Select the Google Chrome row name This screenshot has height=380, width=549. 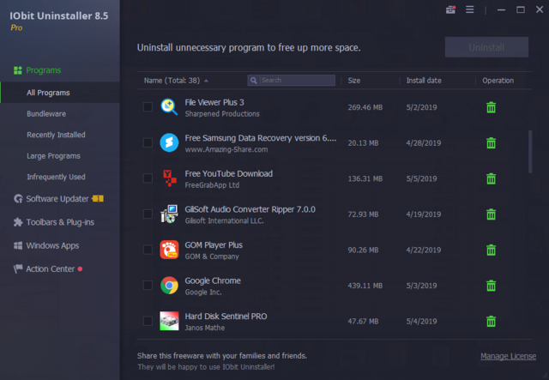click(213, 280)
